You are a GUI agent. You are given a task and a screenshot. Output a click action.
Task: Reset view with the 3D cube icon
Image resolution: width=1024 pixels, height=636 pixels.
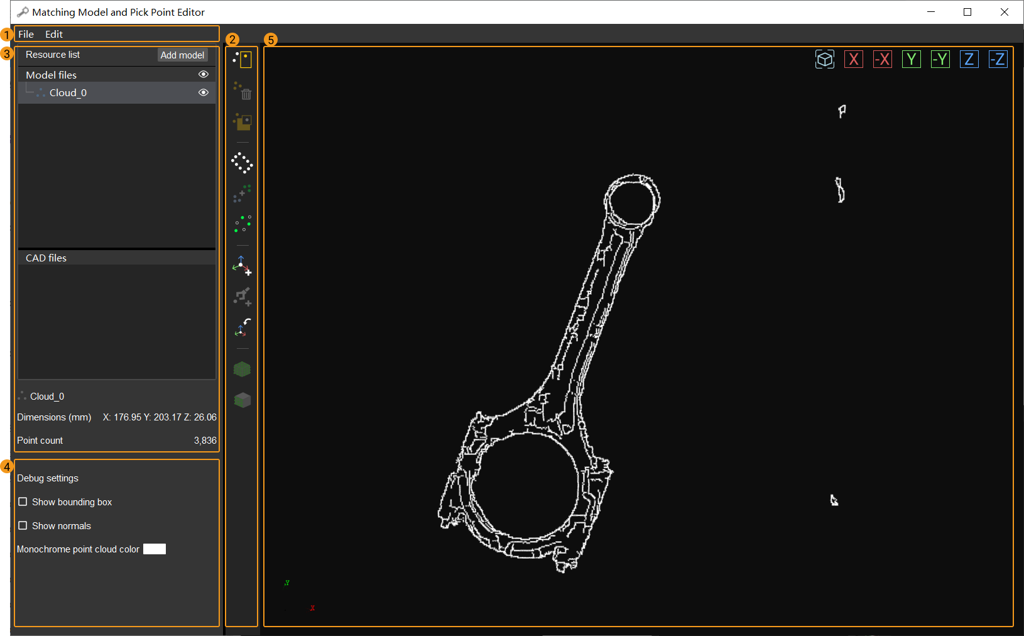(x=824, y=59)
